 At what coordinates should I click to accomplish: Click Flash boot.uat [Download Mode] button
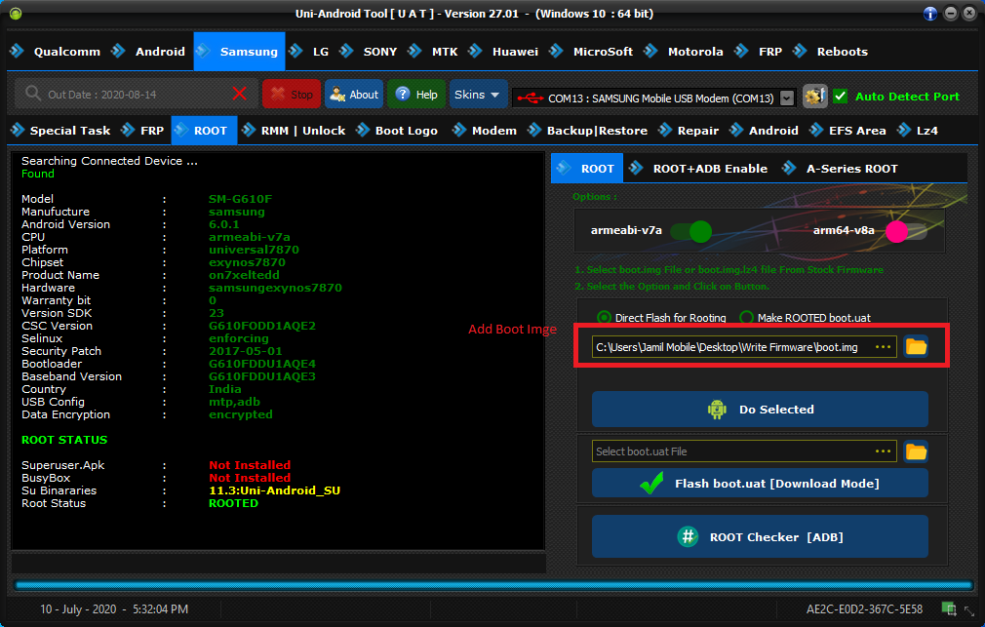(x=760, y=483)
